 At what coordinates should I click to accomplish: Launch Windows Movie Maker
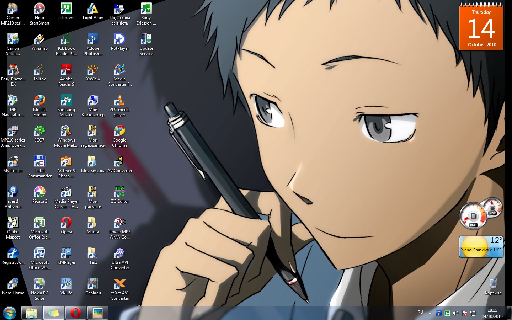tap(66, 137)
